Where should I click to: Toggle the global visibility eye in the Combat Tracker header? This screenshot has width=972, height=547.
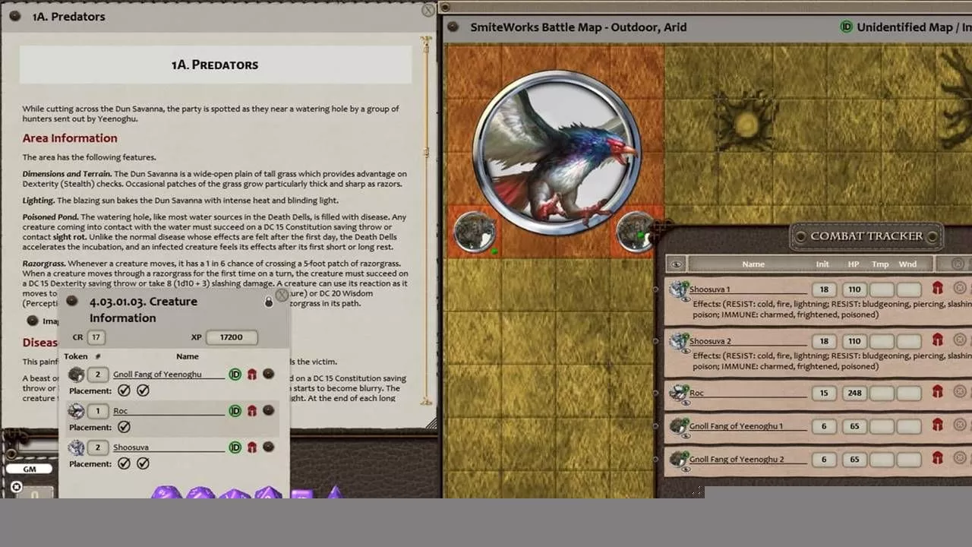[x=677, y=264]
